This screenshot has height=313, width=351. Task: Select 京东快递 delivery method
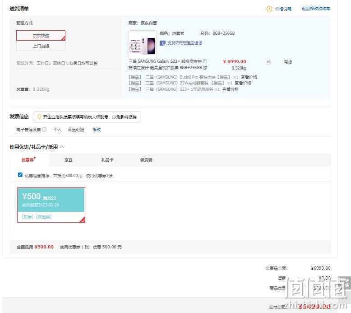pyautogui.click(x=41, y=35)
